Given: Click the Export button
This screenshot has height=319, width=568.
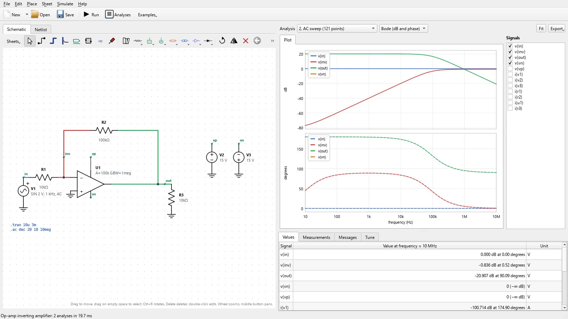Looking at the screenshot, I should coord(557,29).
